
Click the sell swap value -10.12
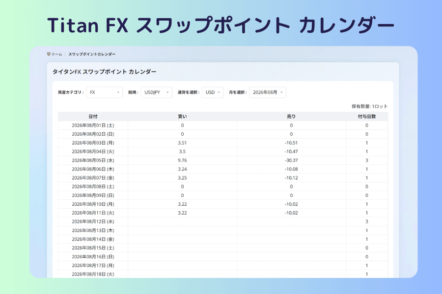pyautogui.click(x=291, y=178)
